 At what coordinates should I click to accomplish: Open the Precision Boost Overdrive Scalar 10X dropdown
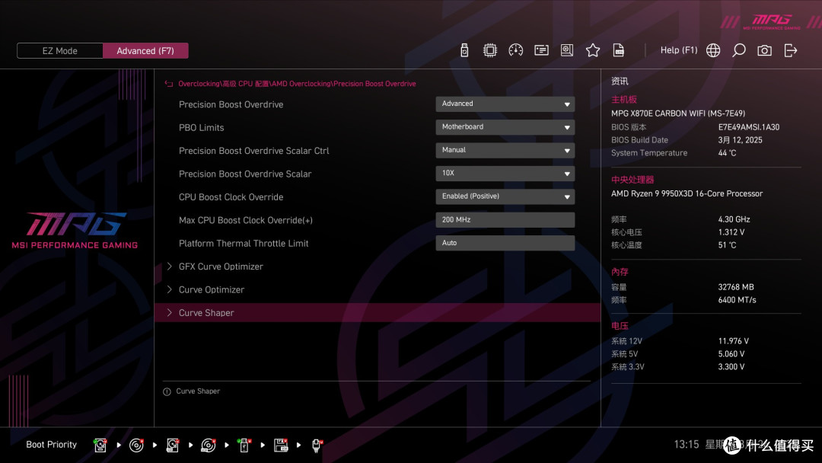[505, 173]
